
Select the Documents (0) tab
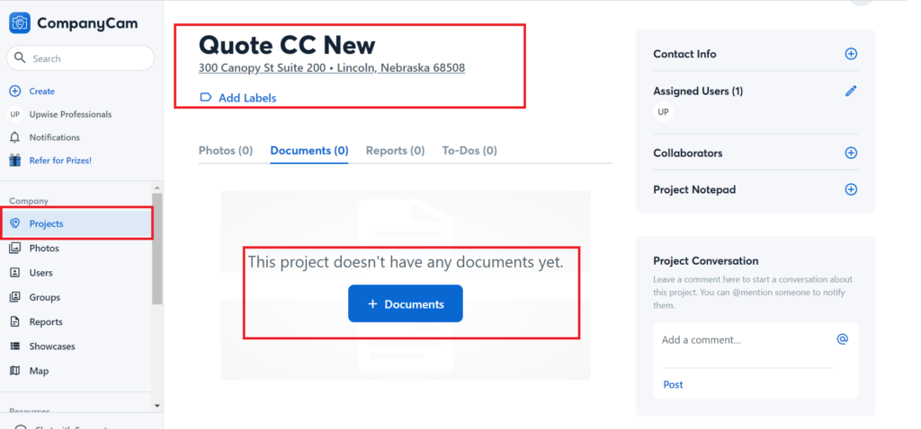point(309,151)
